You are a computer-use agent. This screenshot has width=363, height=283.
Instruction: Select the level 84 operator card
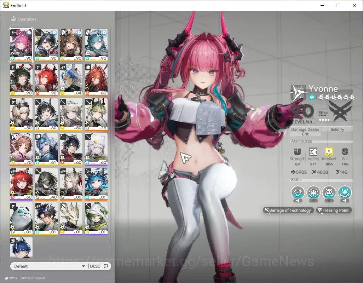(x=71, y=80)
